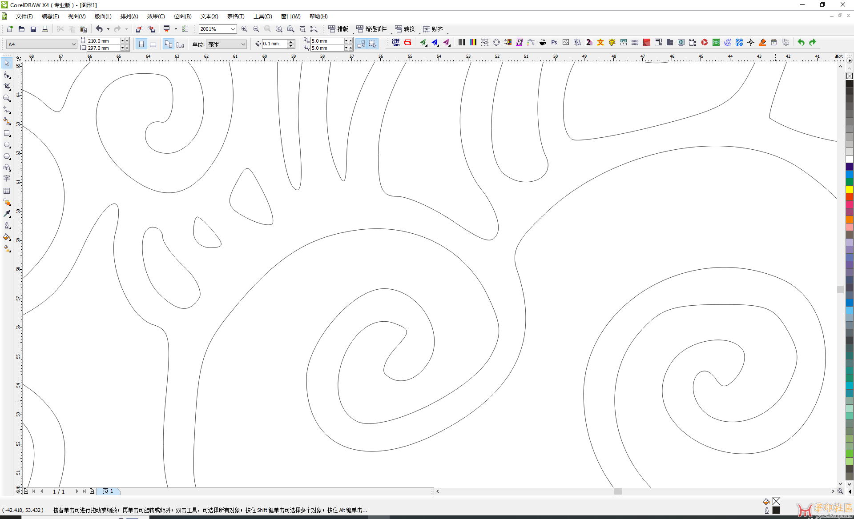Select the Interactive Fill tool
The width and height of the screenshot is (854, 519).
point(7,249)
